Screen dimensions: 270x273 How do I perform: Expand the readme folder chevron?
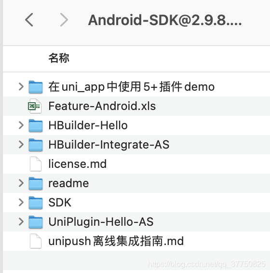coord(21,183)
